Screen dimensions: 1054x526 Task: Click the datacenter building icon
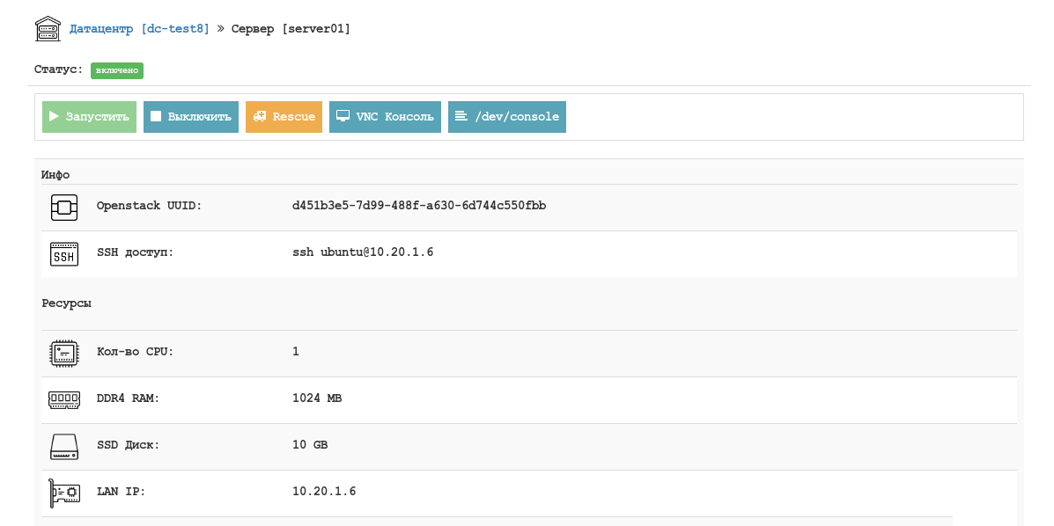click(47, 29)
